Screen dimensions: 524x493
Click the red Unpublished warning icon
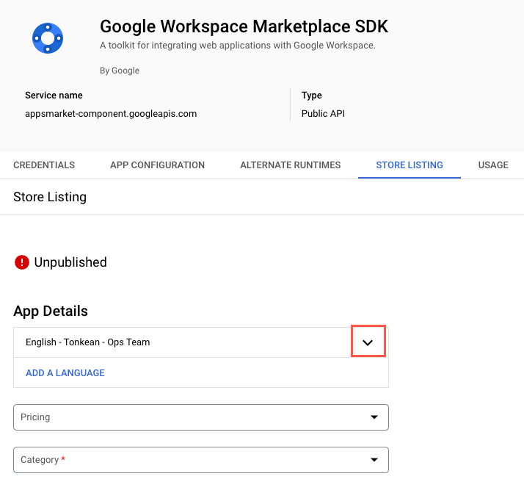pyautogui.click(x=22, y=262)
